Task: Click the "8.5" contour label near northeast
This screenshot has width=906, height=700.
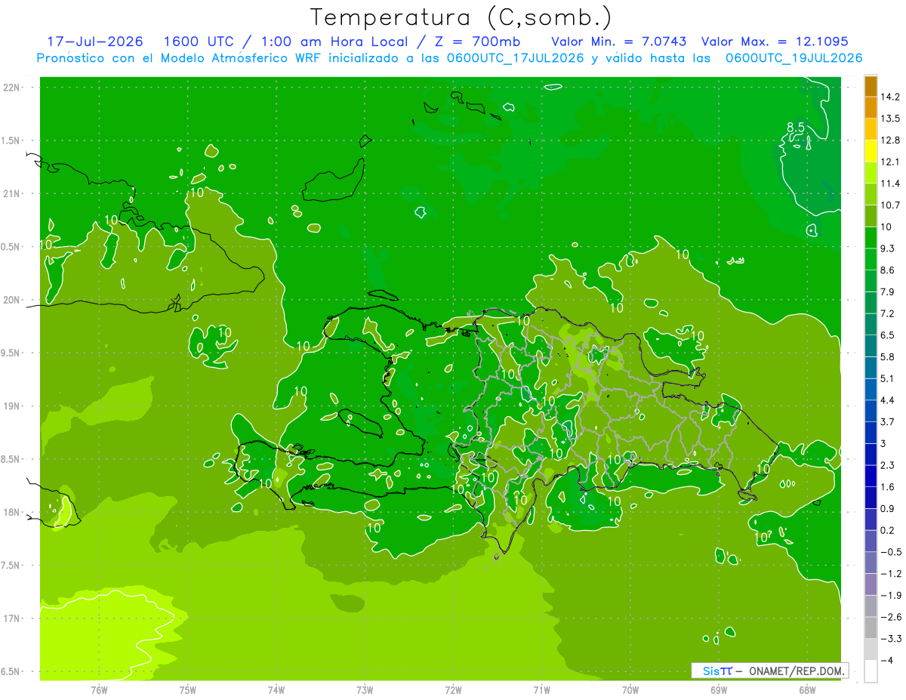Action: (795, 128)
